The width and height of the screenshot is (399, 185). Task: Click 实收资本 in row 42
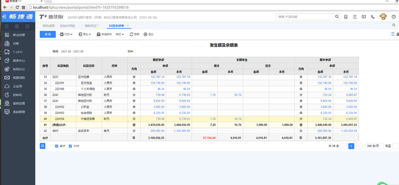(x=84, y=131)
